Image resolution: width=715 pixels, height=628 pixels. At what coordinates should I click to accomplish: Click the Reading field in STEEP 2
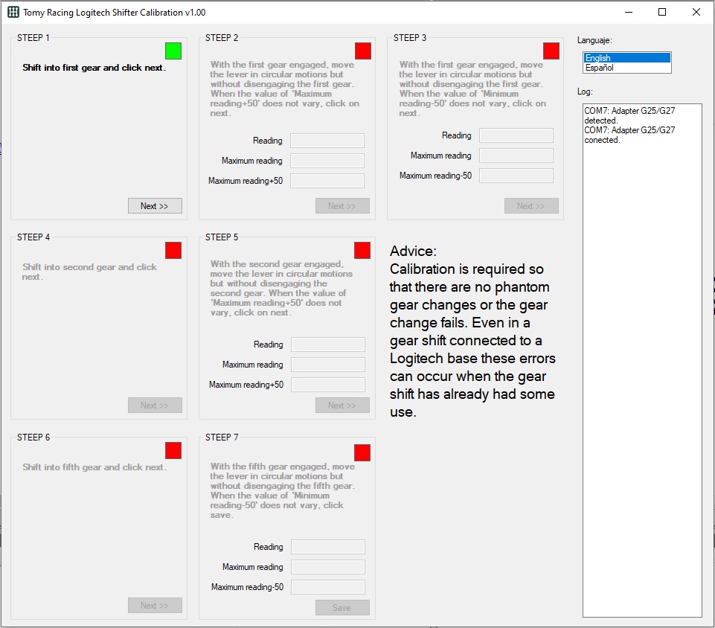(327, 141)
